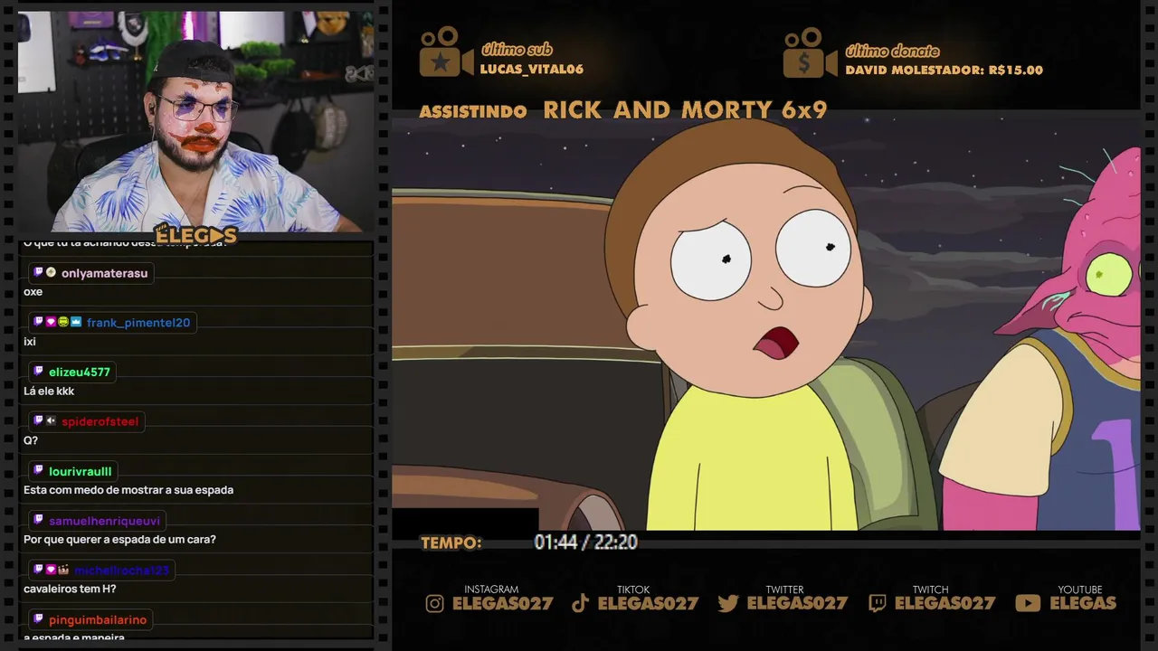The width and height of the screenshot is (1158, 651).
Task: Click chat message 'Q?'
Action: (x=31, y=440)
